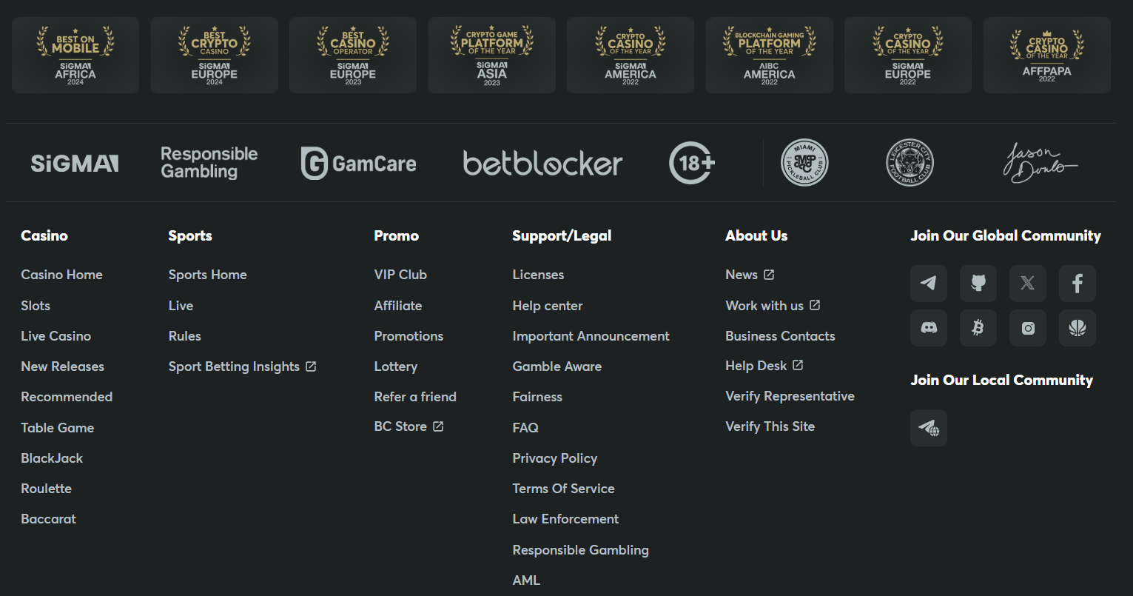Visit the Facebook community icon
The height and width of the screenshot is (596, 1133).
(x=1077, y=284)
